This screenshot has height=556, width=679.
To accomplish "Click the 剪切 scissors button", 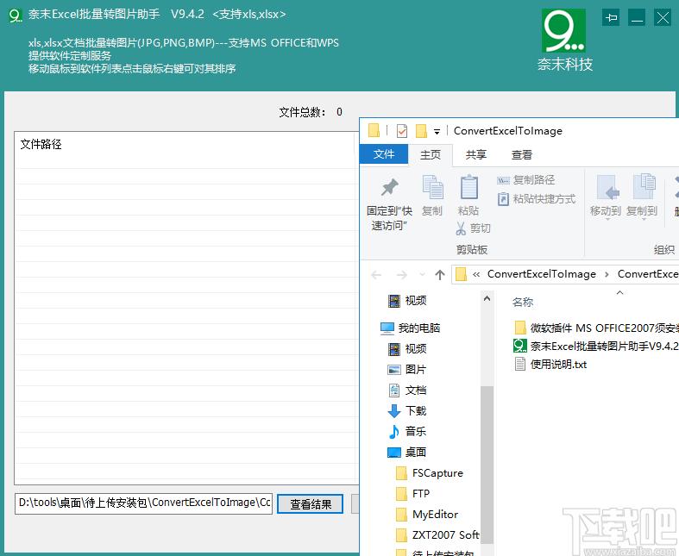I will 473,228.
